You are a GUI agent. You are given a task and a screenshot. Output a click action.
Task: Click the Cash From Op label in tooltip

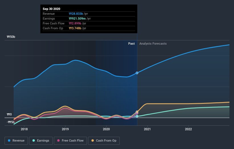pos(53,28)
